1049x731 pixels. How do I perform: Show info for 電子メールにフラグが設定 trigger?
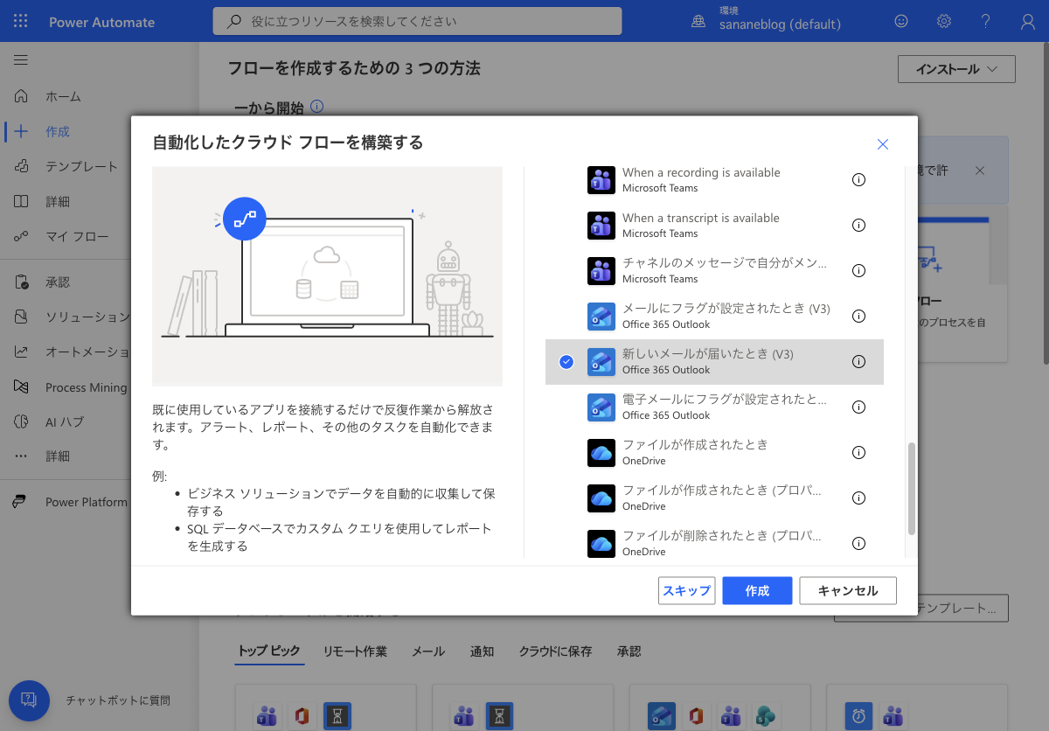858,407
